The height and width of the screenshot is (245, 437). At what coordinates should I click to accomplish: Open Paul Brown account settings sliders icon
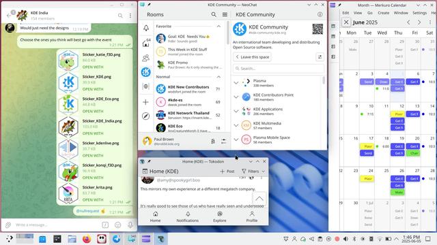click(223, 142)
